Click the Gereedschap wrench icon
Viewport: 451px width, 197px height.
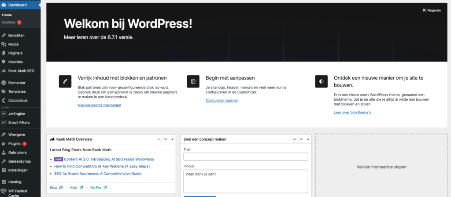(4, 161)
